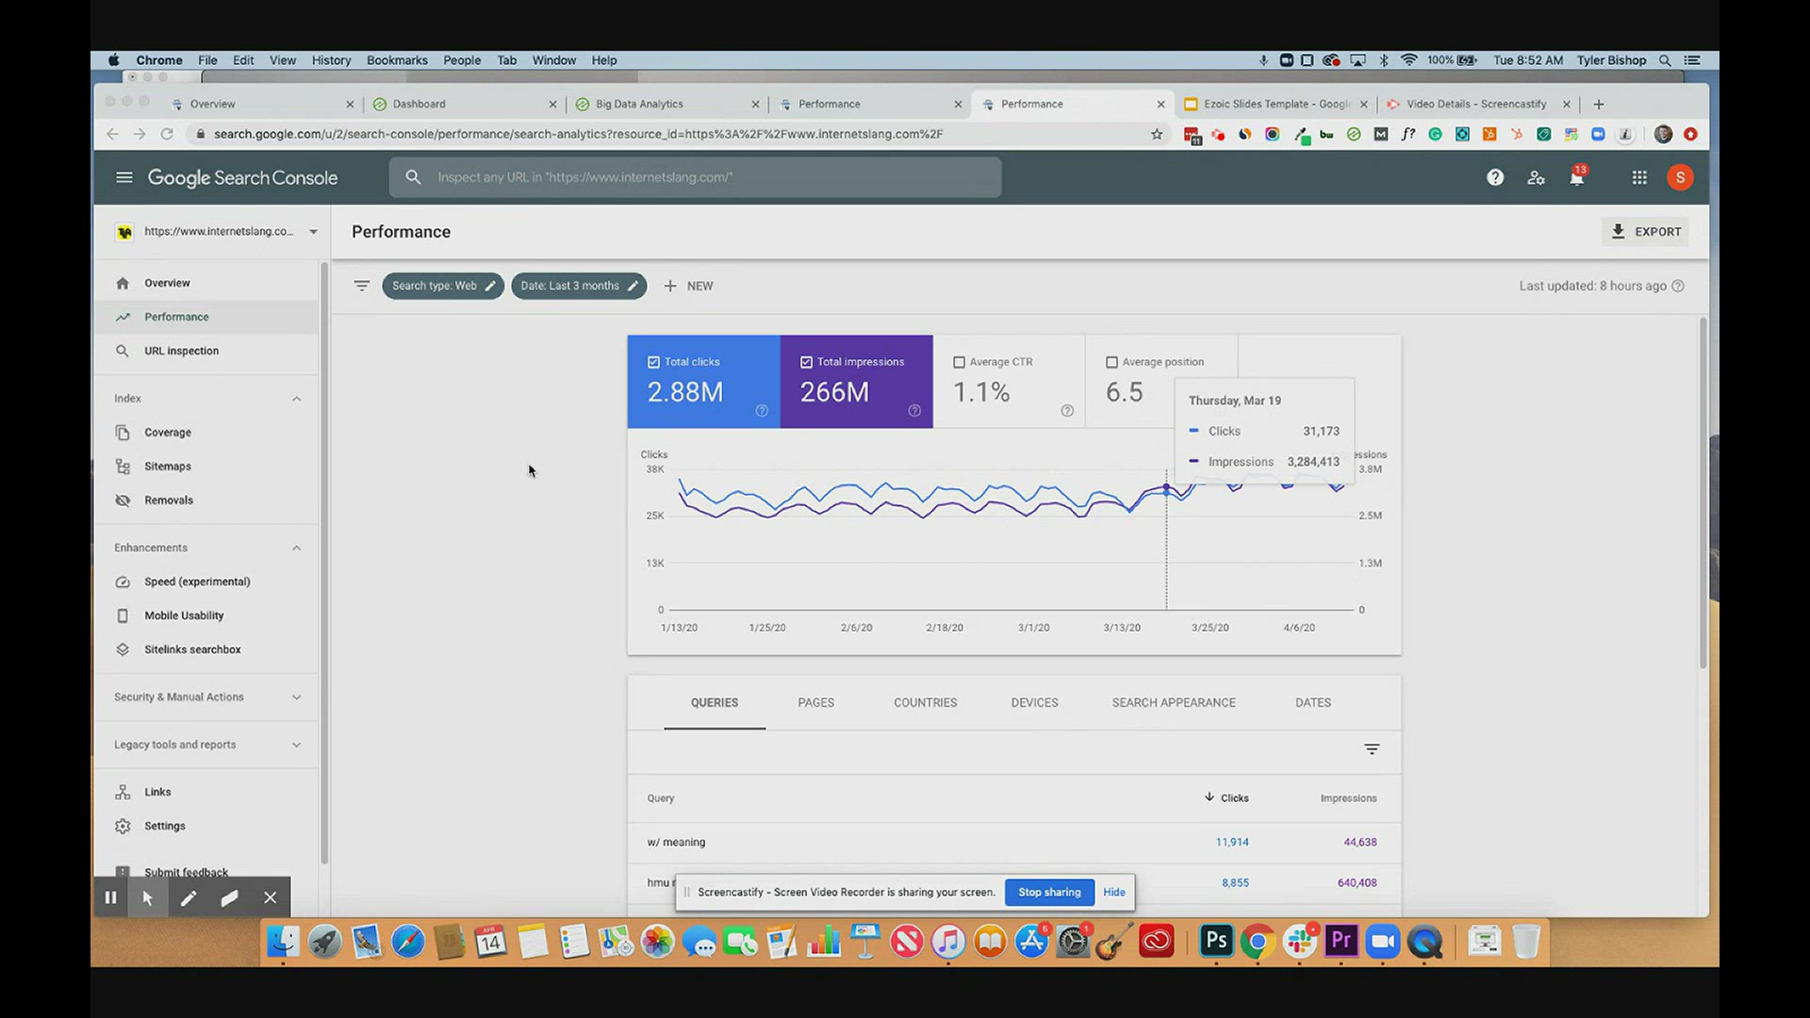Click the EXPORT button
This screenshot has height=1018, width=1810.
[1645, 232]
